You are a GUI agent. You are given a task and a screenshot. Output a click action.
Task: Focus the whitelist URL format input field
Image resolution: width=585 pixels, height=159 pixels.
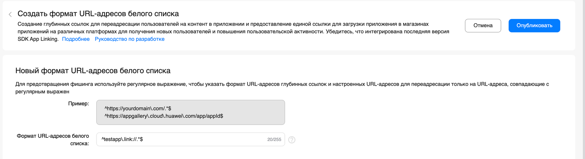click(181, 139)
